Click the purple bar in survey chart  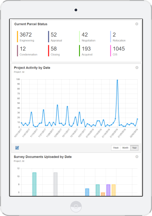pyautogui.click(x=108, y=190)
